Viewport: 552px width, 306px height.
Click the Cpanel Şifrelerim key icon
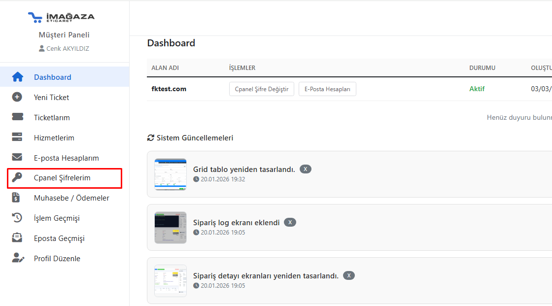[x=17, y=178]
